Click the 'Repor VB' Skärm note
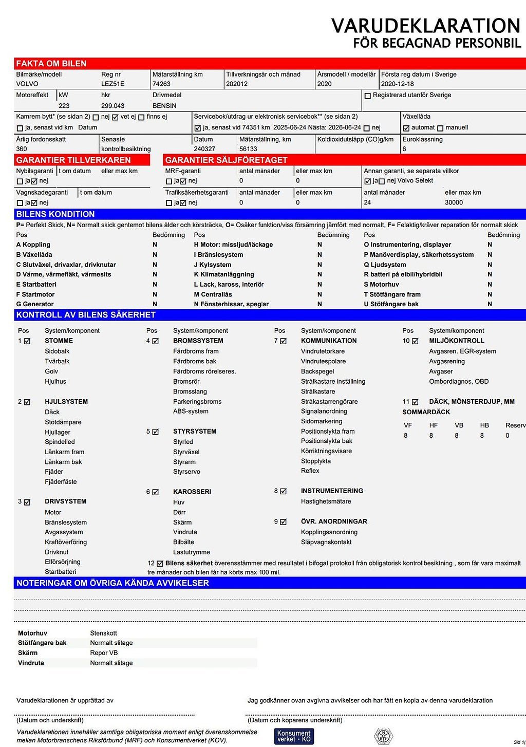 [x=104, y=653]
